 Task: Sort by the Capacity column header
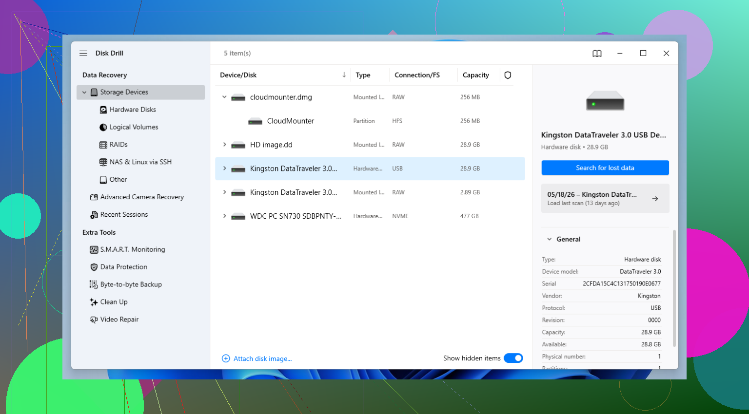[476, 75]
